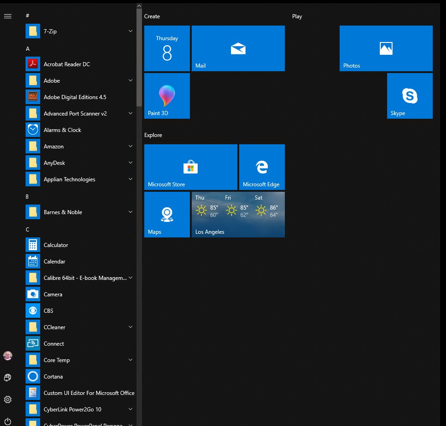
Task: Open the user account avatar
Action: tap(8, 356)
